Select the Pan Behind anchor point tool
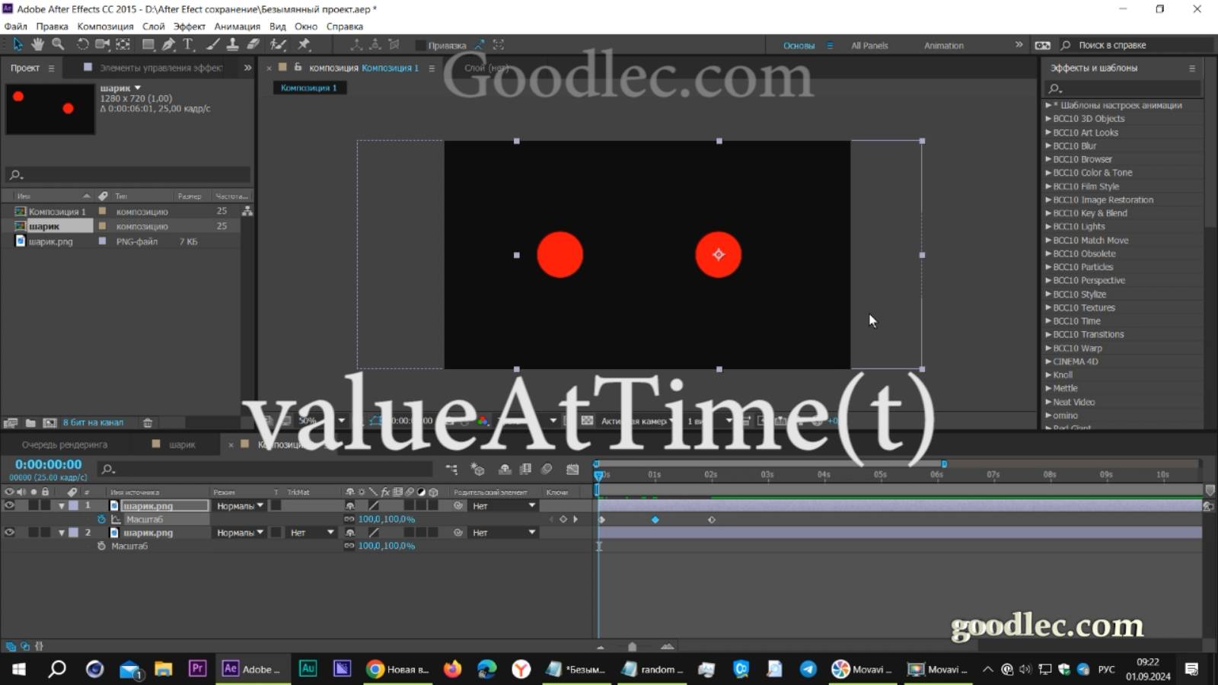The width and height of the screenshot is (1218, 685). point(123,45)
